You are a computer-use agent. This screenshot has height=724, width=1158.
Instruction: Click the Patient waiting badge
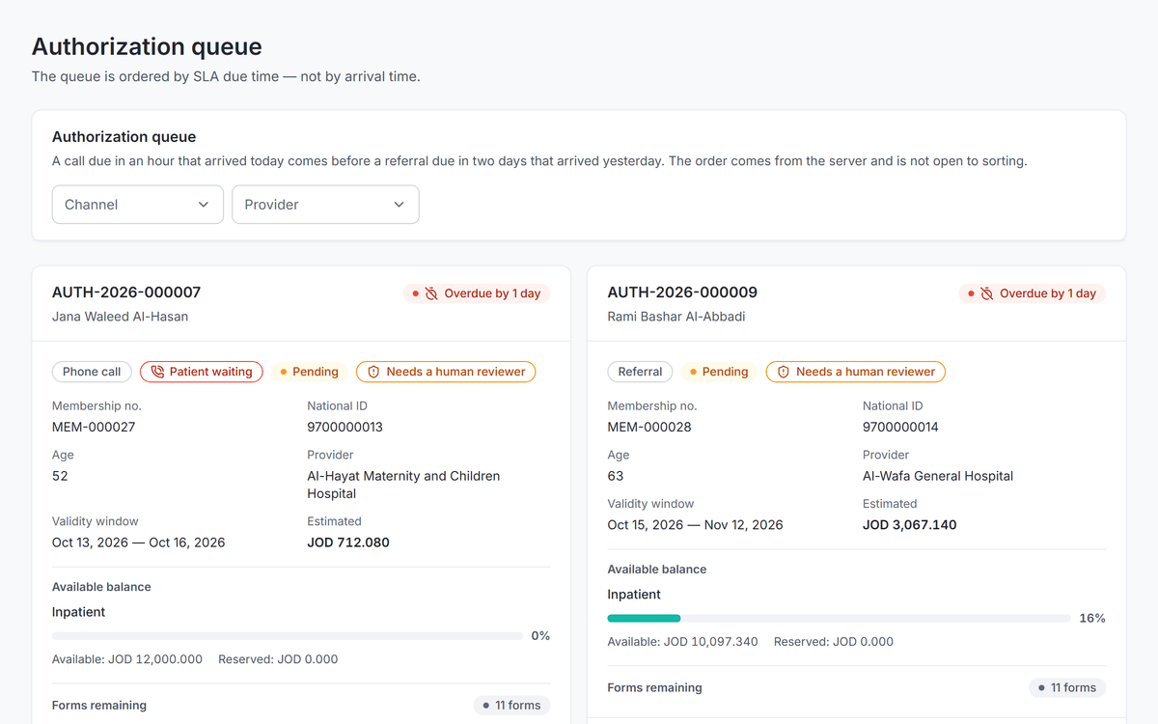pyautogui.click(x=202, y=372)
